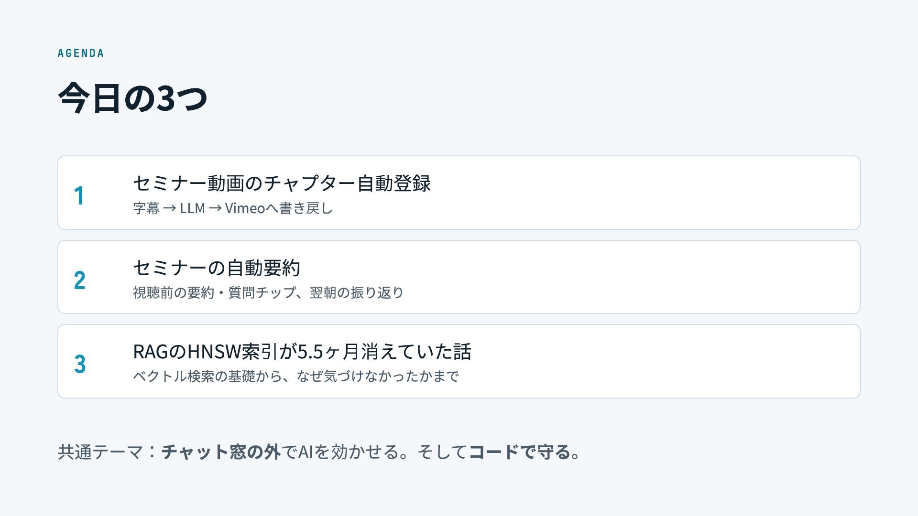Open the セミナーの自動要約 item
The image size is (918, 516).
[x=216, y=268]
